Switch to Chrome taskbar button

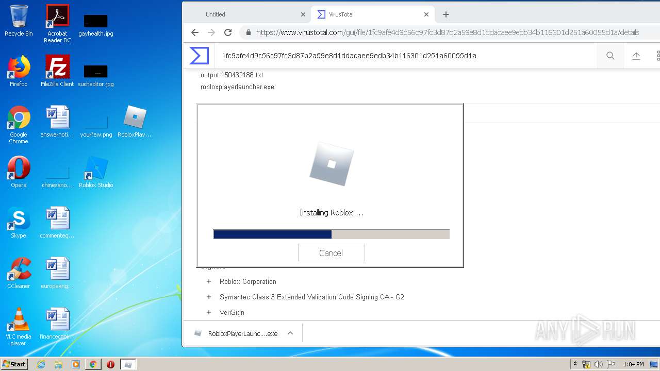(x=93, y=364)
